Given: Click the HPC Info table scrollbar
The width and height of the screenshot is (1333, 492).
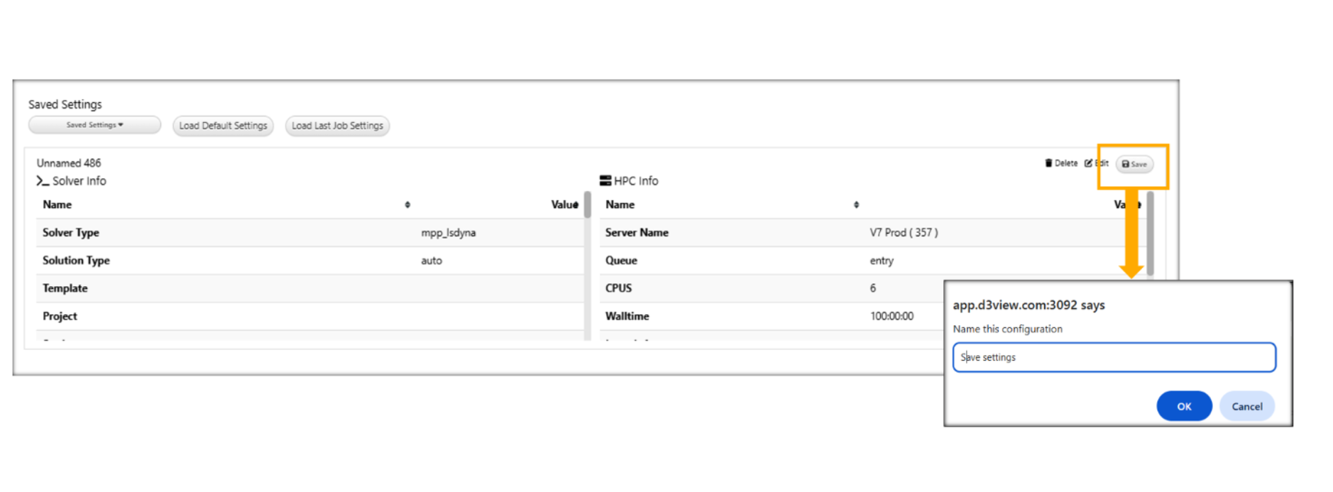Looking at the screenshot, I should (x=1150, y=234).
